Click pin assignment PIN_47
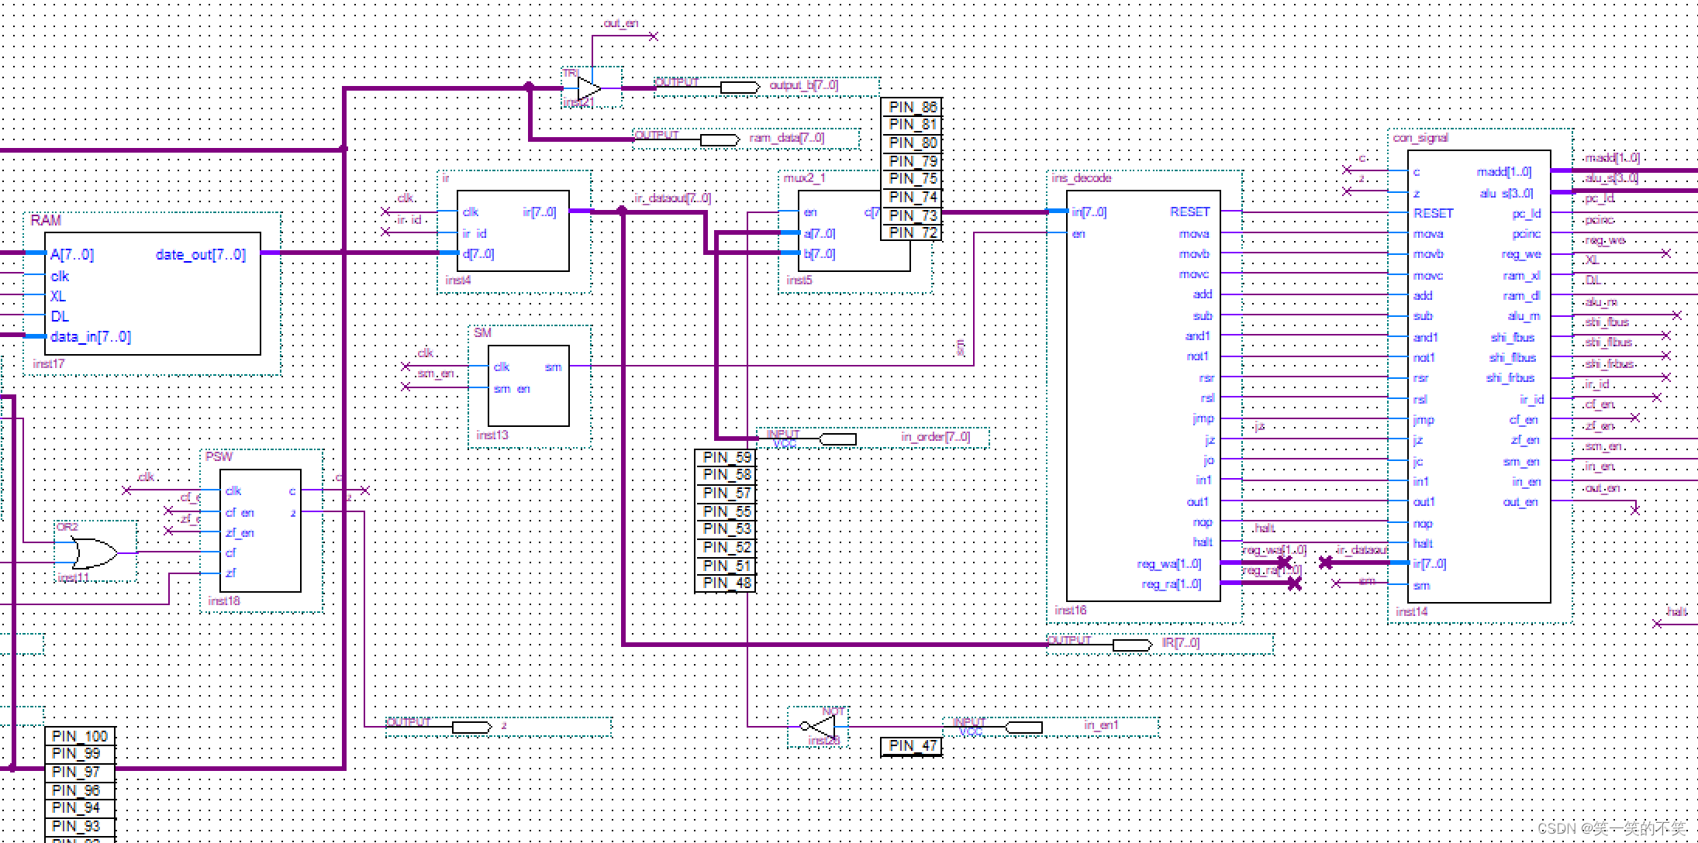1698x843 pixels. (912, 745)
